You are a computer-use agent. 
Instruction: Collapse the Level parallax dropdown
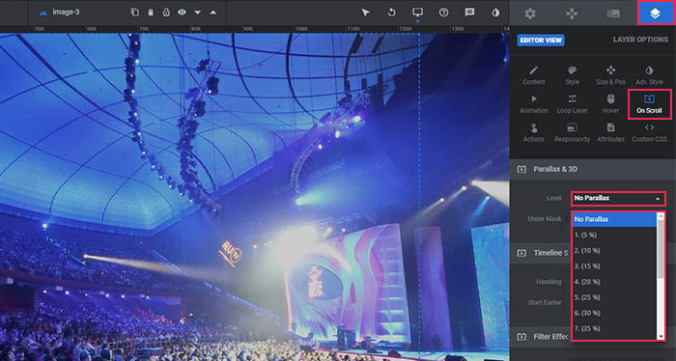[x=618, y=198]
